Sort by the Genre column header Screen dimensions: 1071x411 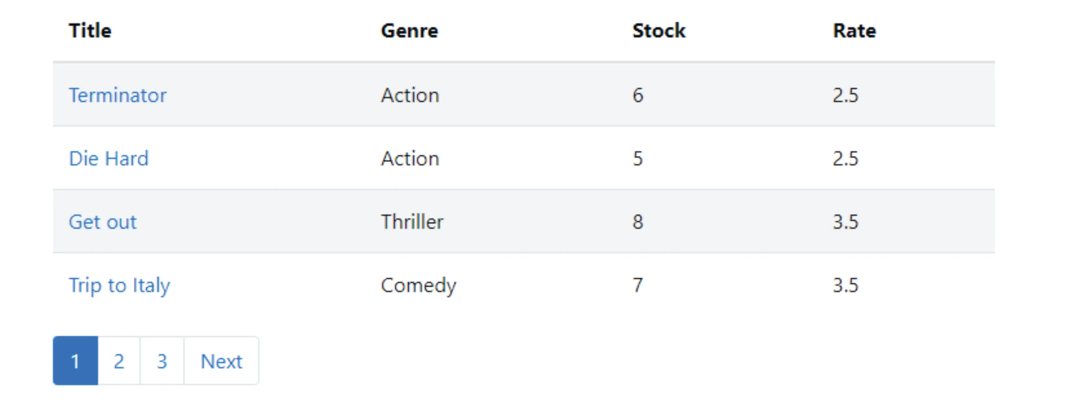point(409,30)
